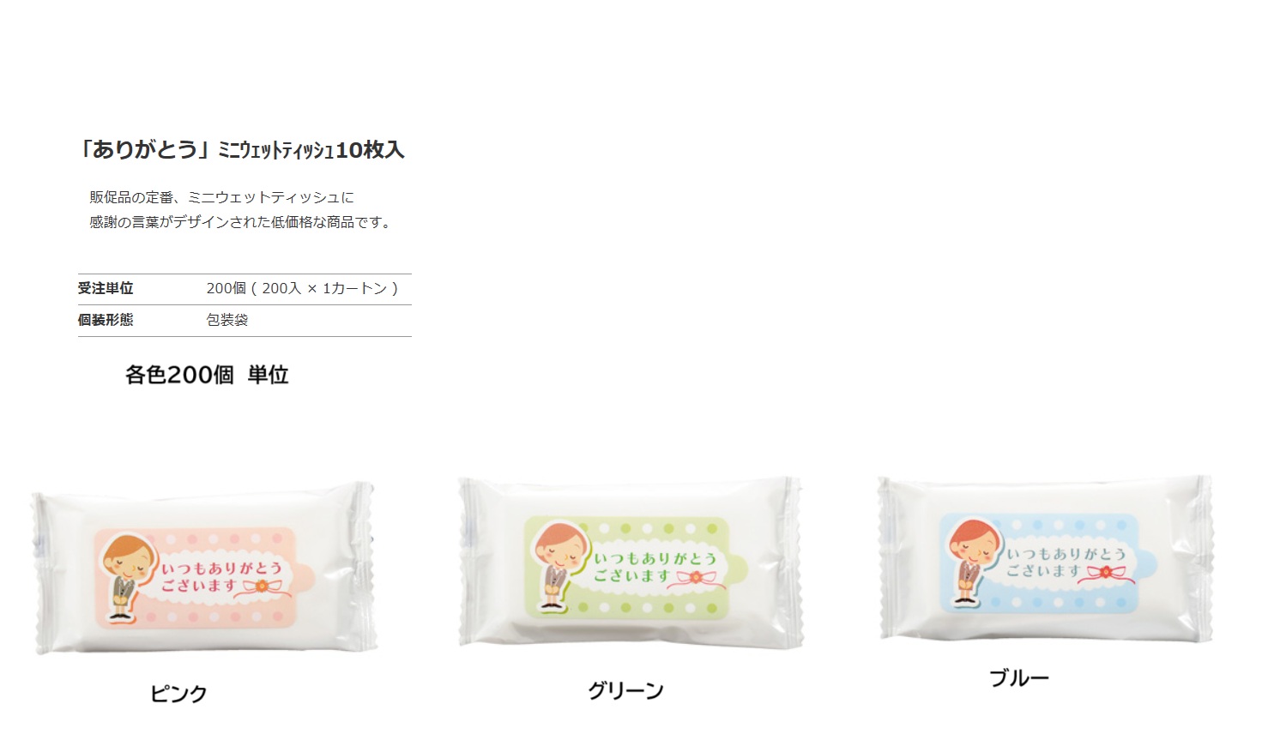
Task: Click the 受注単位 row label
Action: [x=106, y=288]
